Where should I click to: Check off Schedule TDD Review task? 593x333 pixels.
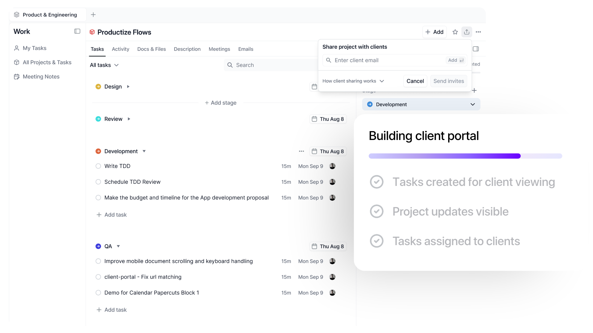[98, 182]
